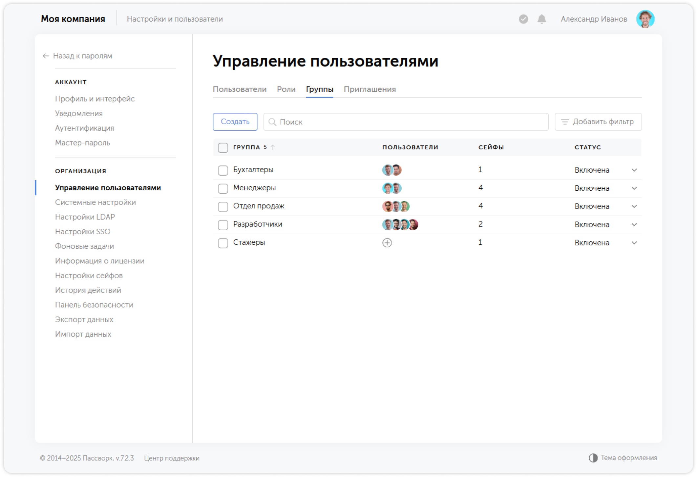Click the Создать button
The height and width of the screenshot is (477, 697).
235,122
